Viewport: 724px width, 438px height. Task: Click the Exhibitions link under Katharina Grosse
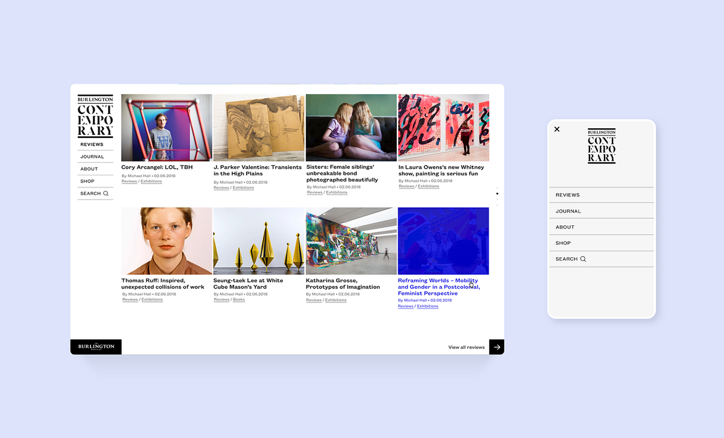[x=335, y=299]
